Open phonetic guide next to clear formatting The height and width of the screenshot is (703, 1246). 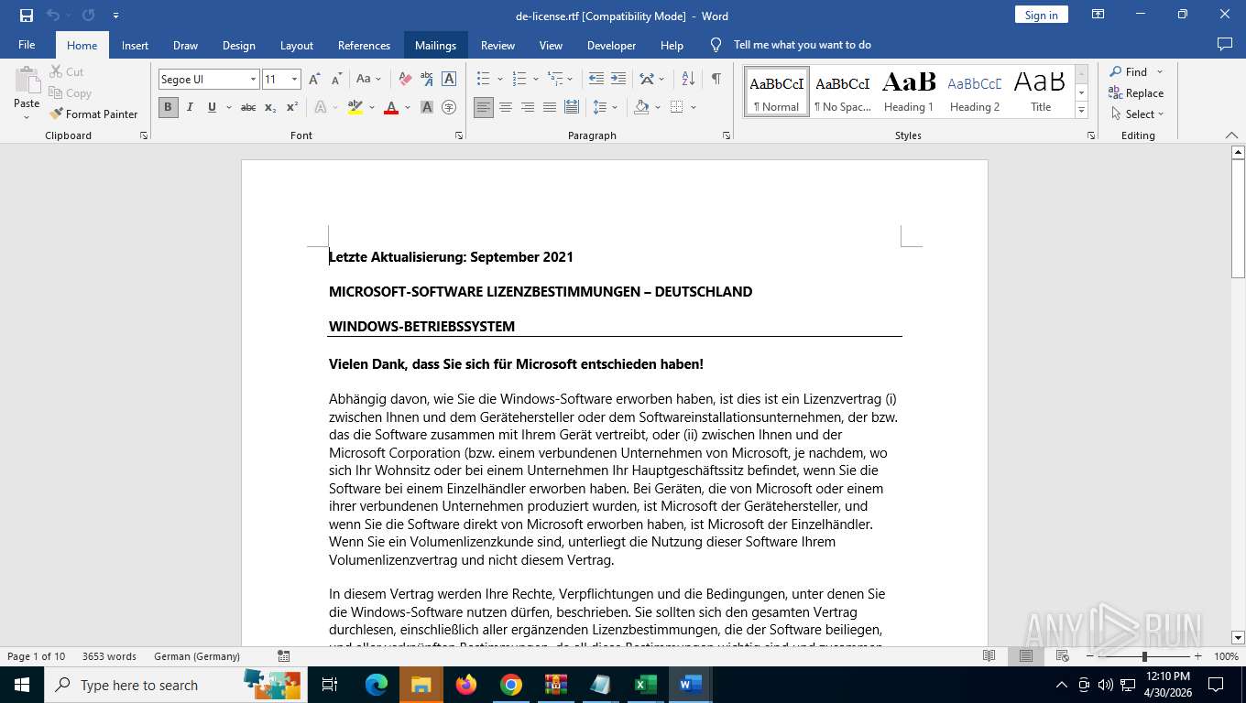427,80
